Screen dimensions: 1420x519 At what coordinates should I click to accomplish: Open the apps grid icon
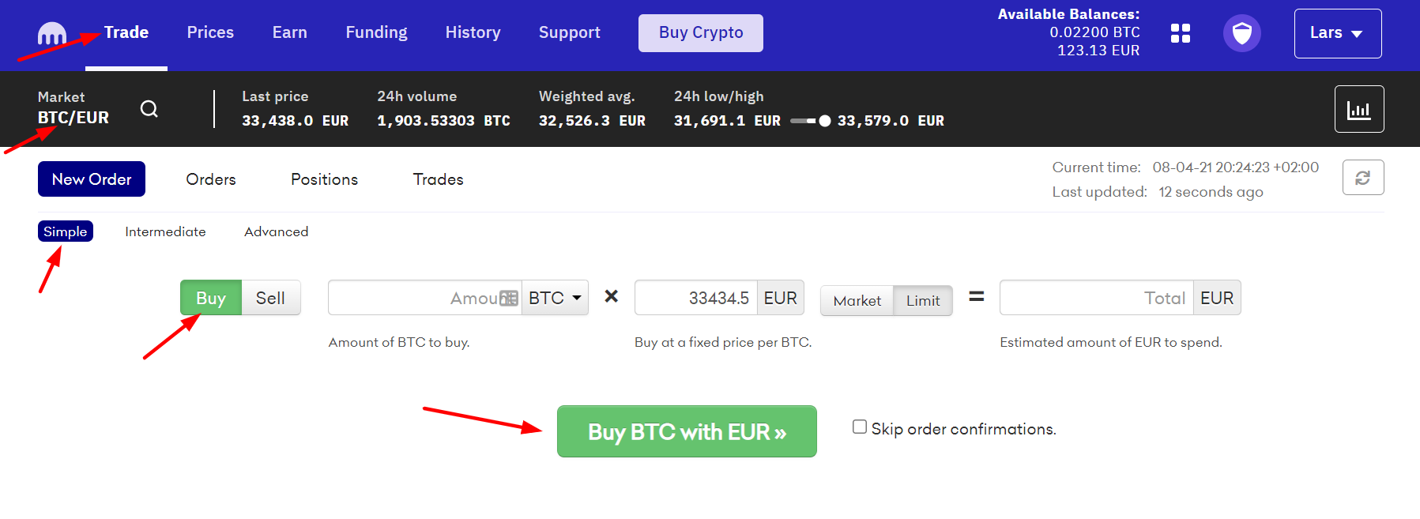click(1181, 33)
